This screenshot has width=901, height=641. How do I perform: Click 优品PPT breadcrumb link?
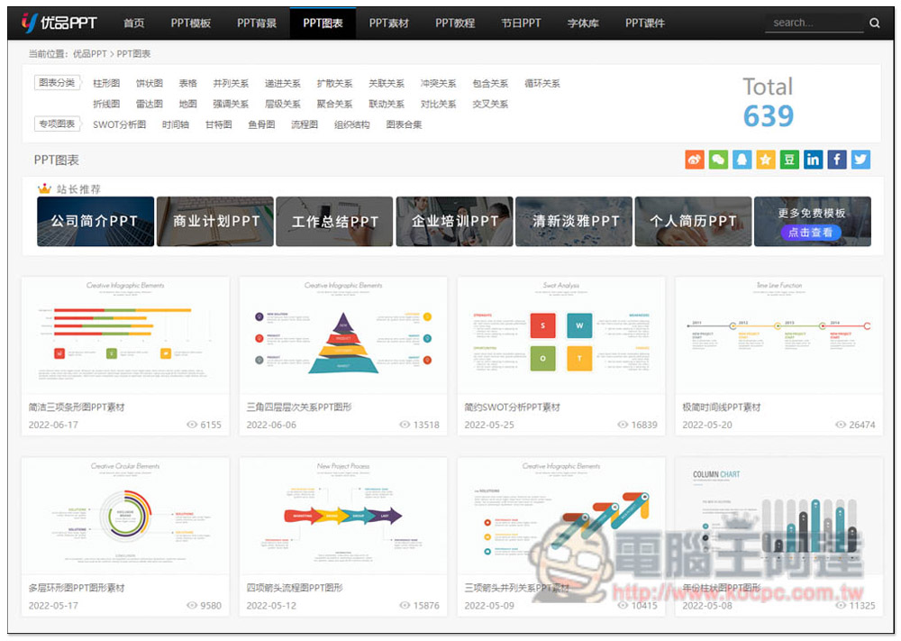(89, 54)
